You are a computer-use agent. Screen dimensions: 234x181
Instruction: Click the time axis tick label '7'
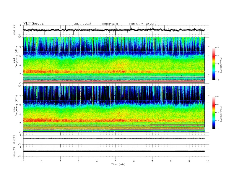click(x=152, y=161)
